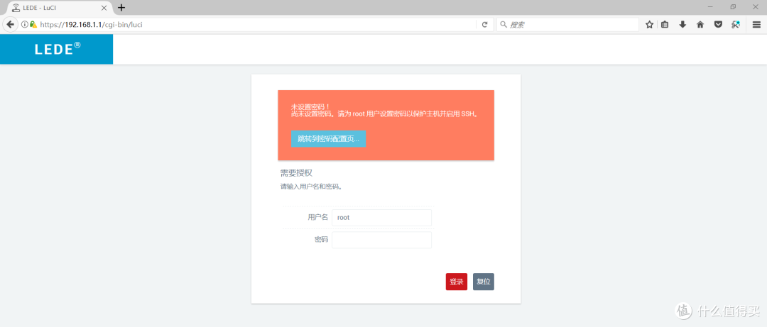Click the gray 复位 reset button
This screenshot has height=327, width=767.
pyautogui.click(x=484, y=282)
